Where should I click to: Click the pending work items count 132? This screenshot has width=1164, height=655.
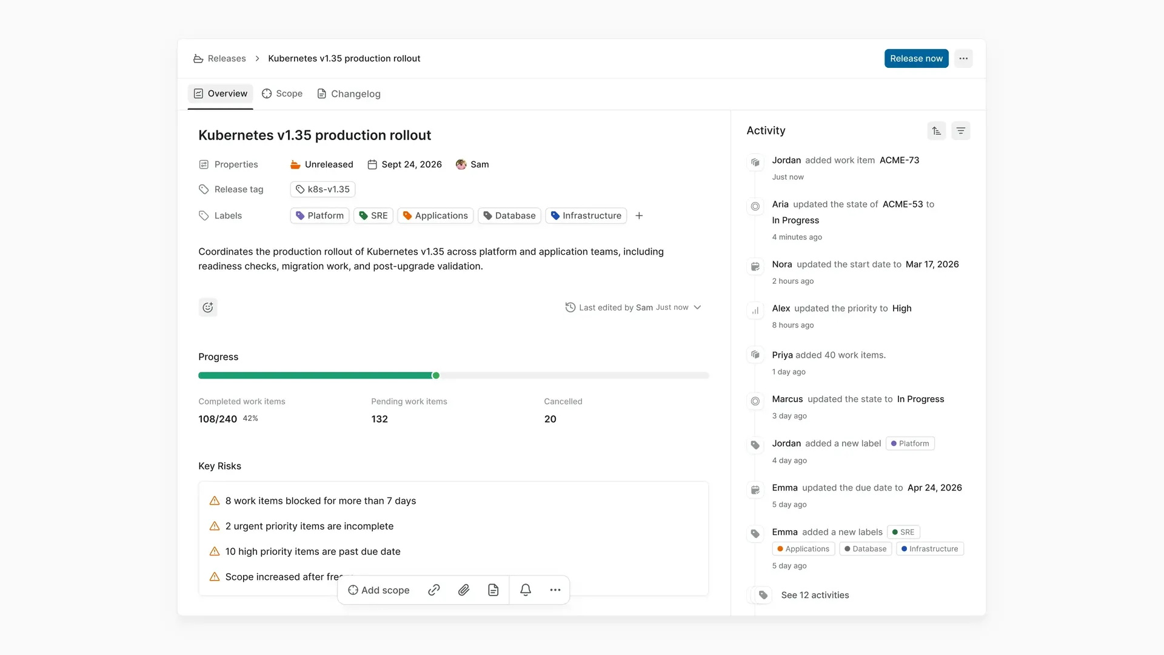tap(380, 419)
